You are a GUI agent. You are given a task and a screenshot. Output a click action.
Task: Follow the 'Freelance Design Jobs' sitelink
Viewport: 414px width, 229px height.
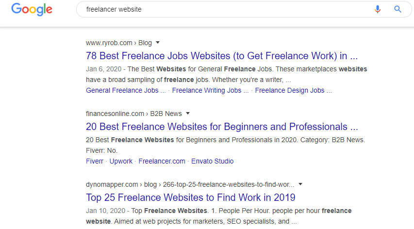pyautogui.click(x=293, y=90)
